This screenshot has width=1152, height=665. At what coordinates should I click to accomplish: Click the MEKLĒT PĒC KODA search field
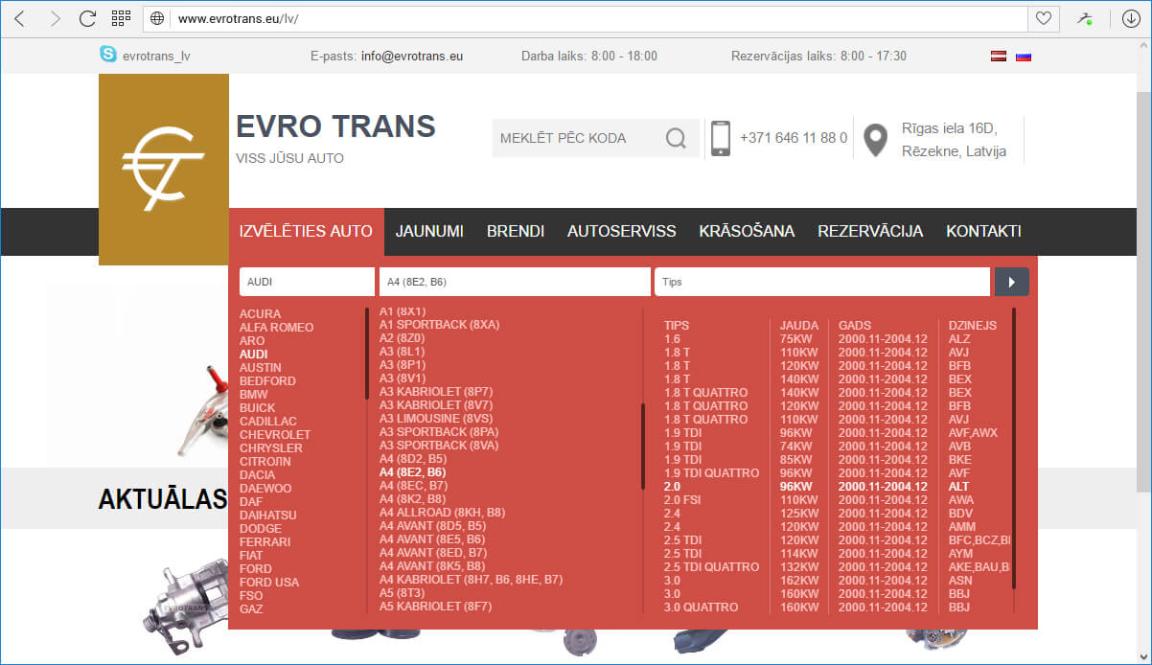coord(578,138)
